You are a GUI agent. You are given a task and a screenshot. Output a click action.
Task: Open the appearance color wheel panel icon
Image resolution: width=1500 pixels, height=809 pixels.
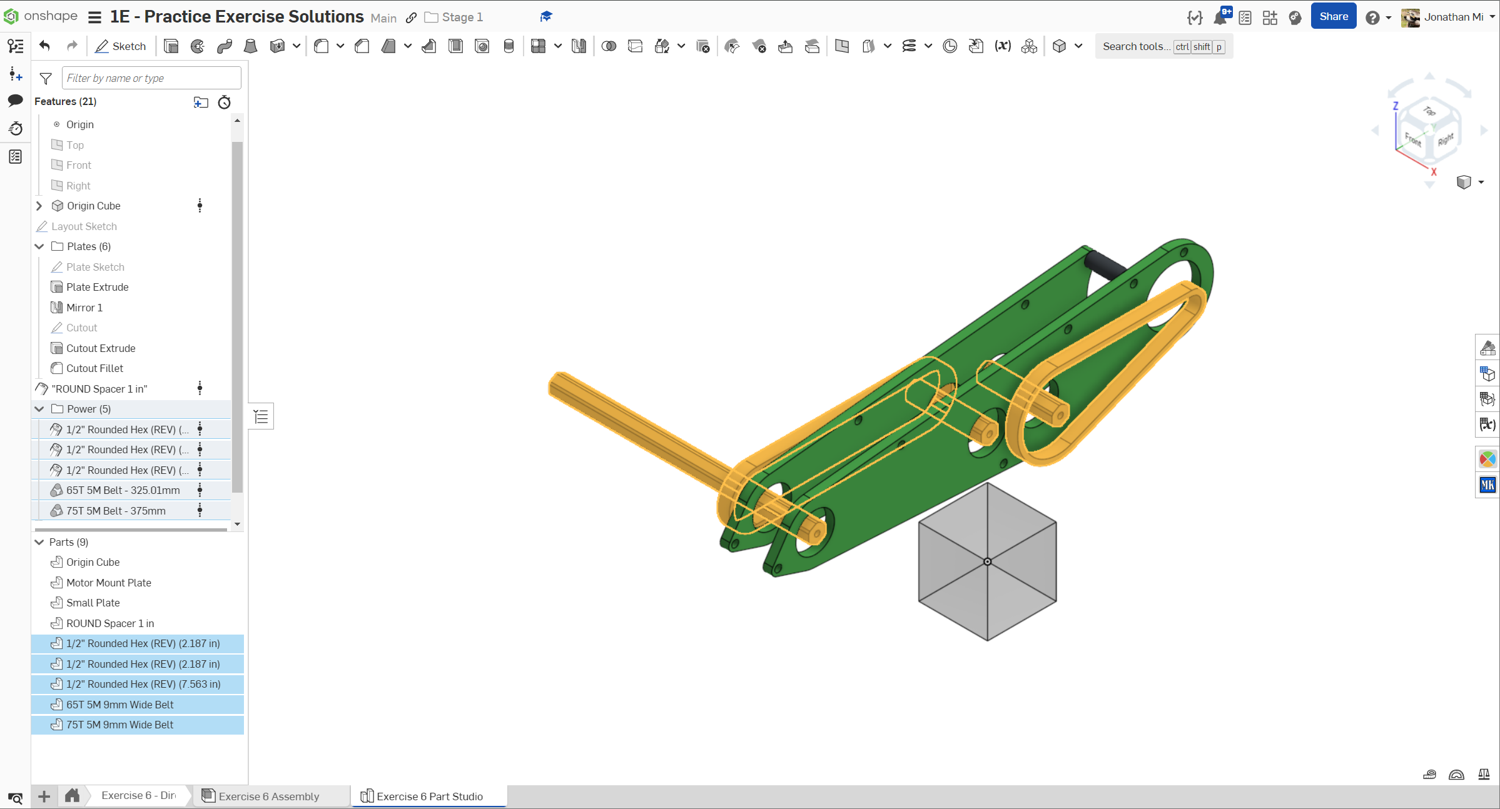coord(1487,459)
